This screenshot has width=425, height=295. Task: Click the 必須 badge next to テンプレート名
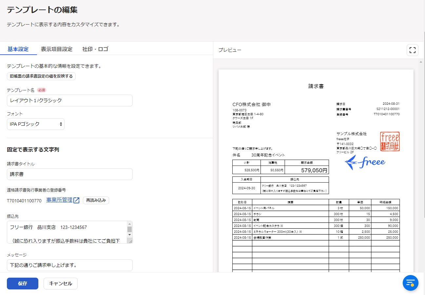pyautogui.click(x=41, y=90)
